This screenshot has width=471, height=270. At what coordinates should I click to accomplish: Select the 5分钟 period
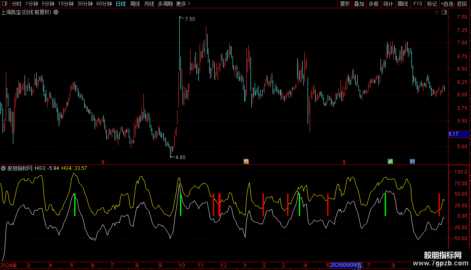click(48, 4)
